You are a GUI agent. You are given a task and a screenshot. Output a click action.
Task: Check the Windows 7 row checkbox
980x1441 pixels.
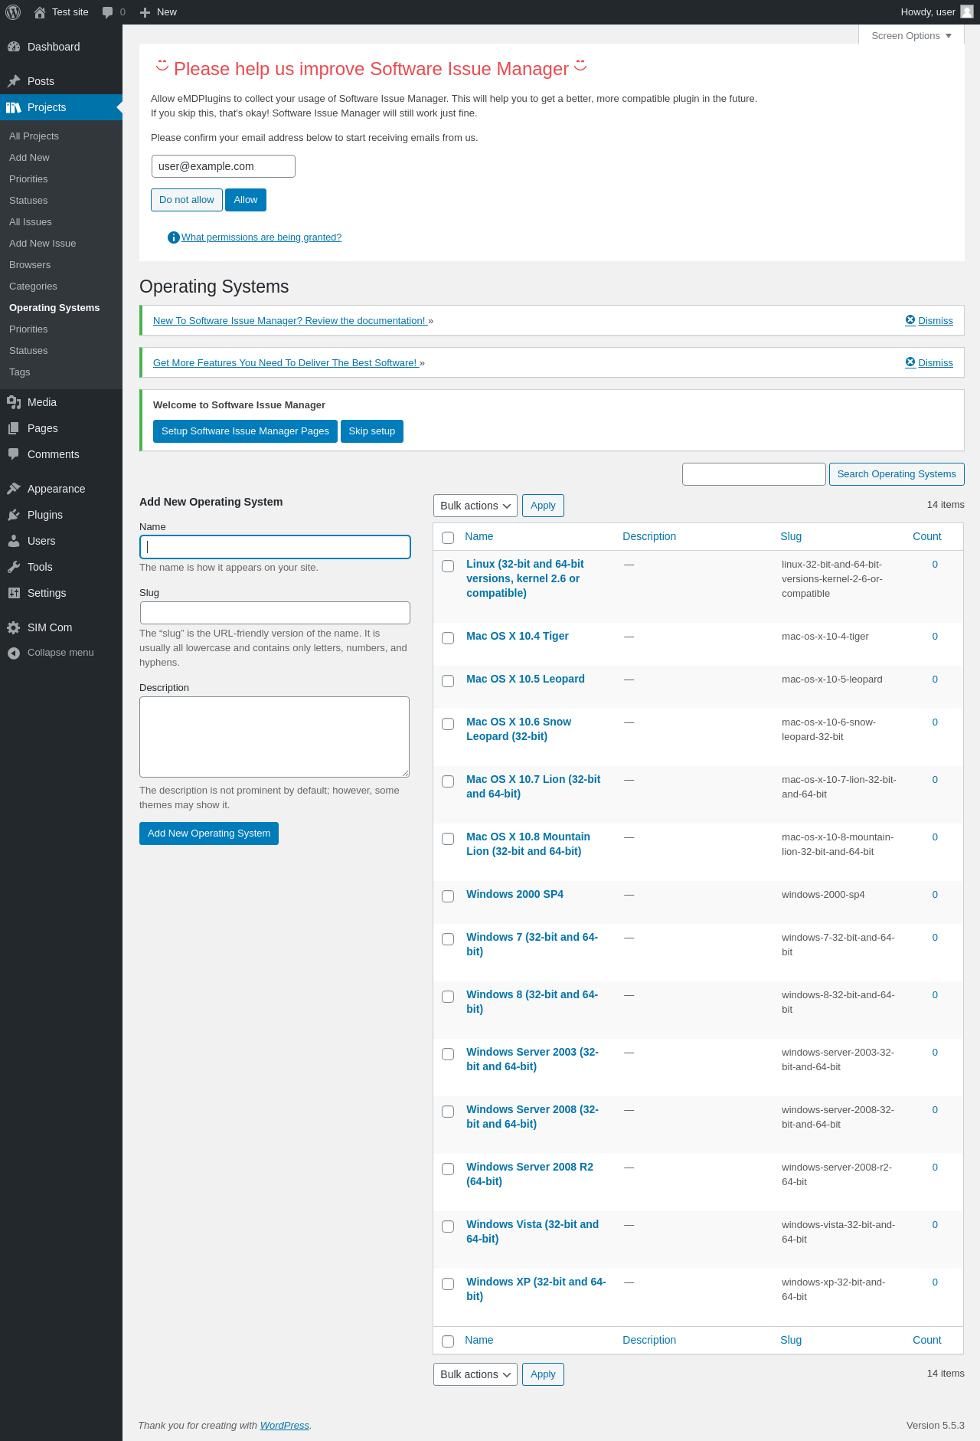click(448, 939)
